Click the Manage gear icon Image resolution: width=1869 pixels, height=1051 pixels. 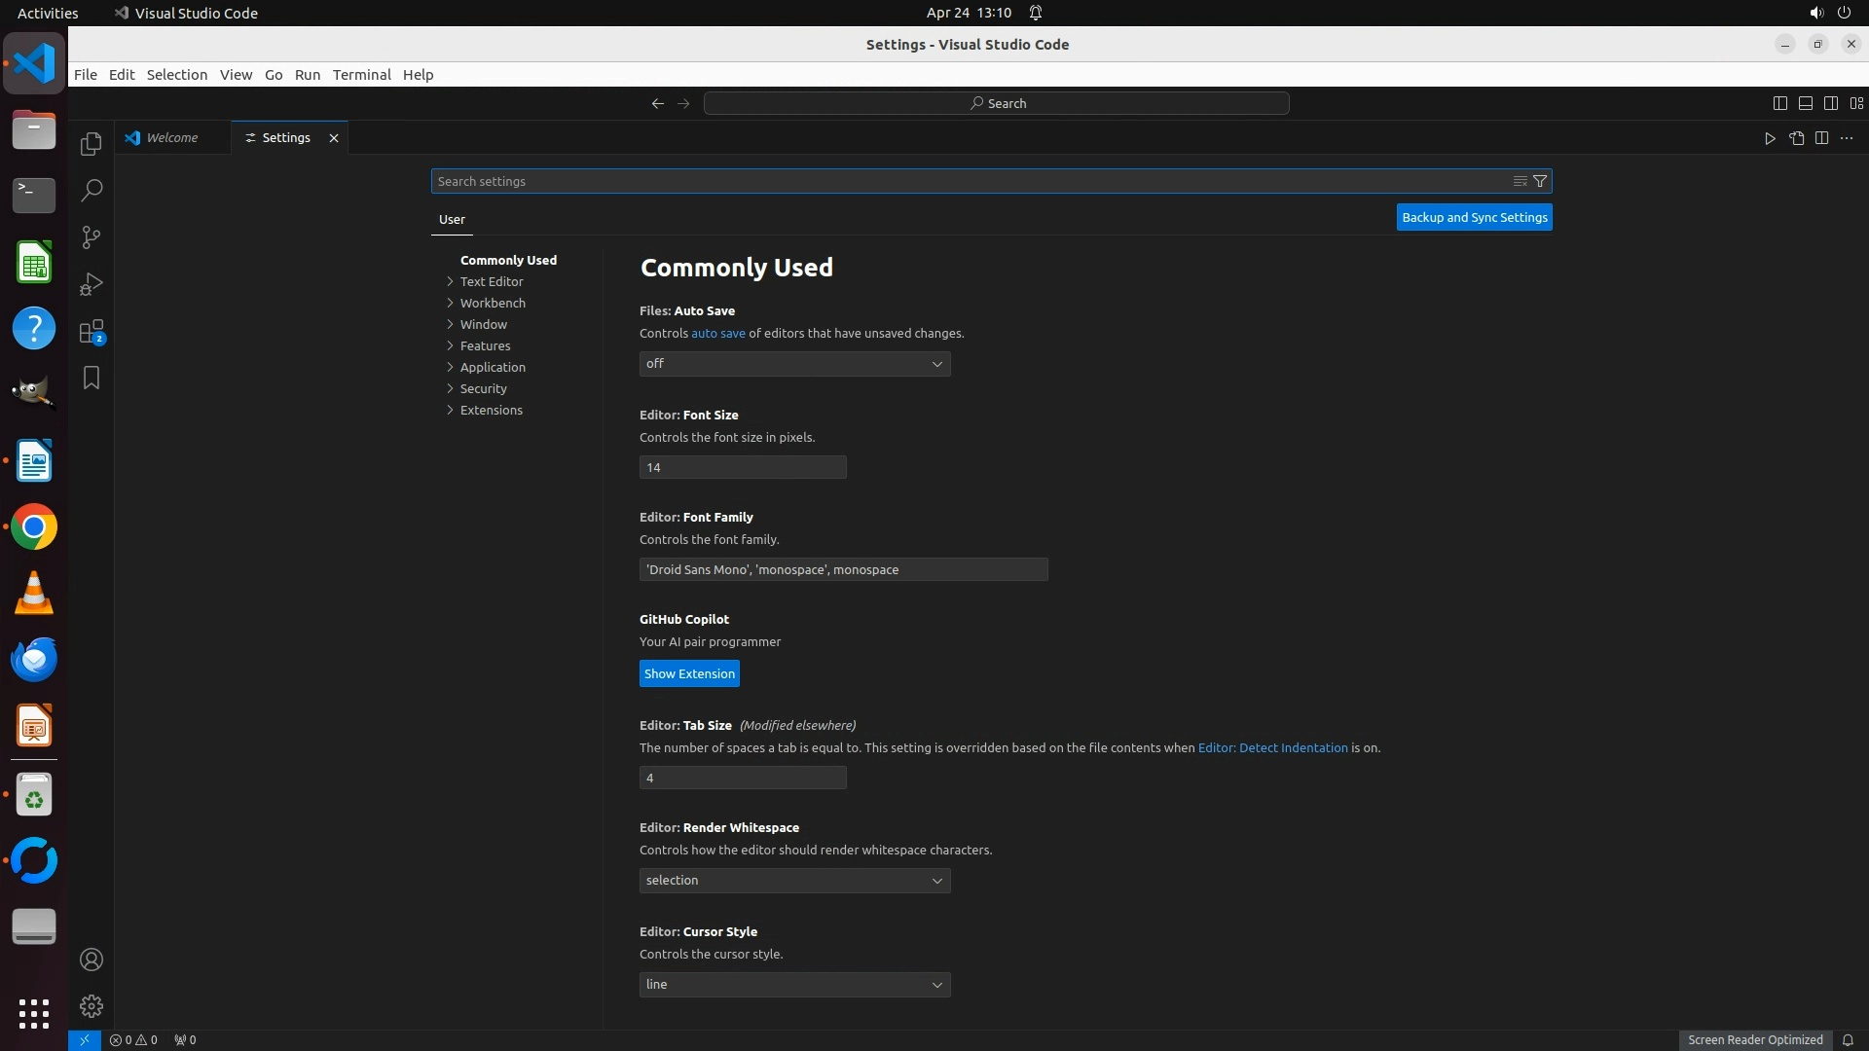pos(92,1005)
